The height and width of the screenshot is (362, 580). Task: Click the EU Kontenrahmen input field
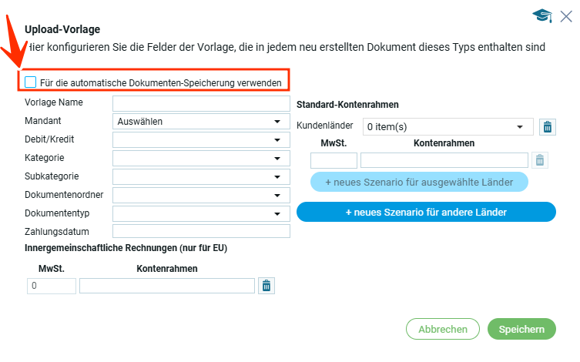point(166,286)
